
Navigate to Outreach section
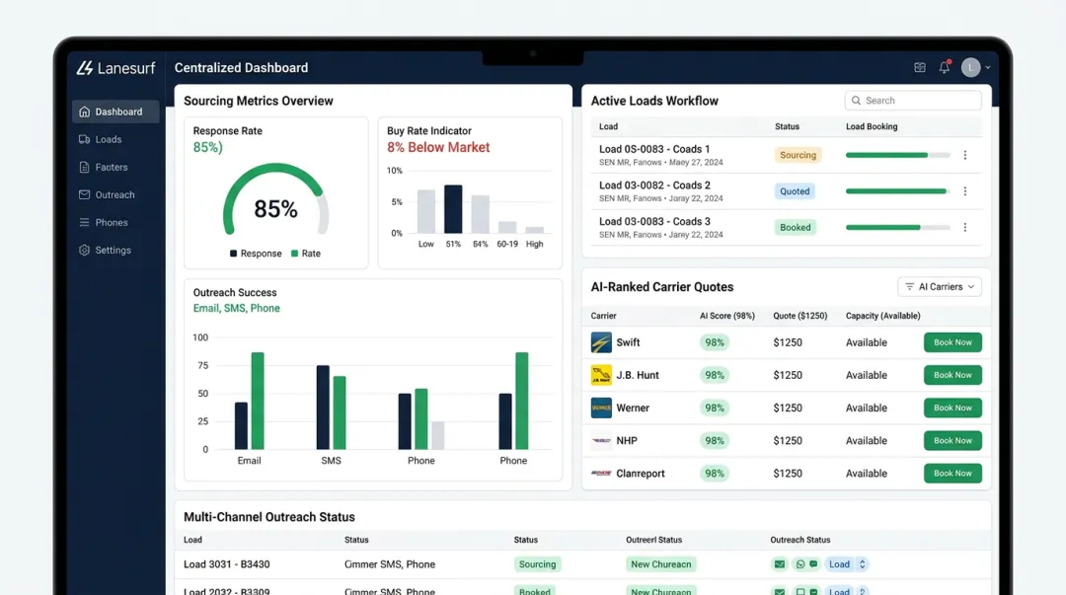[114, 194]
